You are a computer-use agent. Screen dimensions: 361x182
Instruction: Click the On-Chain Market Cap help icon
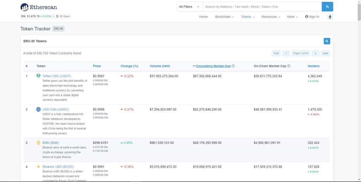tap(289, 66)
